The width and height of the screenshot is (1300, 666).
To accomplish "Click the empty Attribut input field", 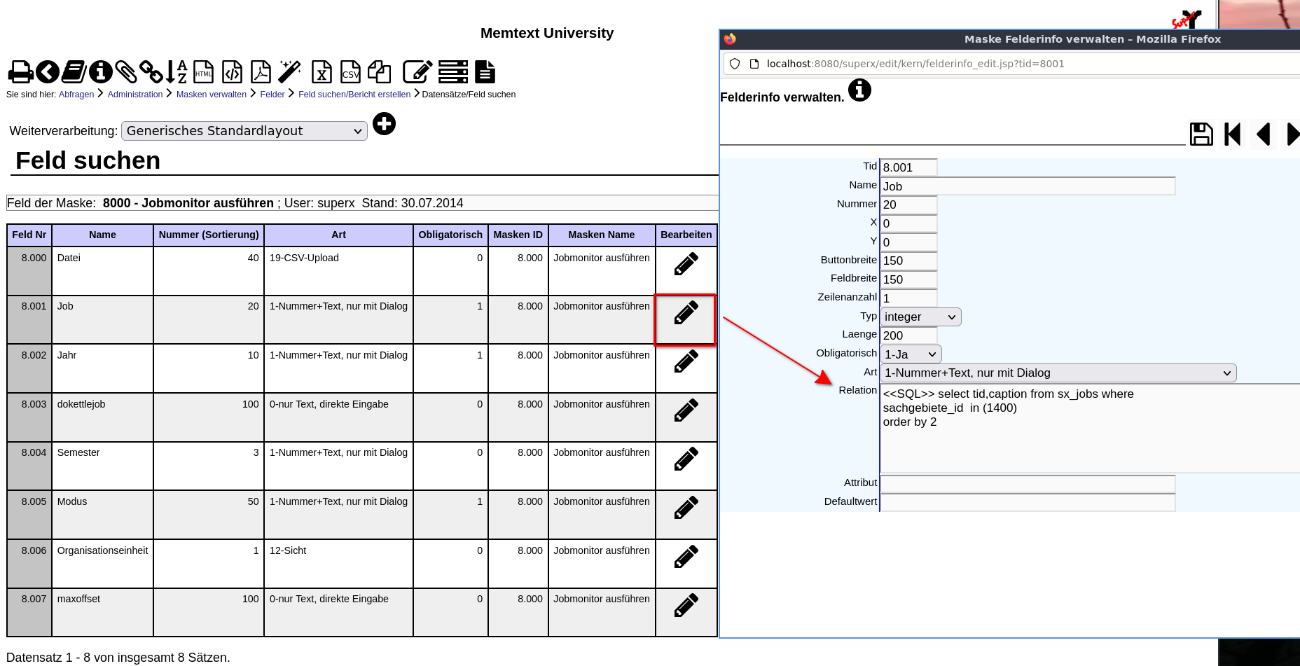I will [x=1028, y=484].
